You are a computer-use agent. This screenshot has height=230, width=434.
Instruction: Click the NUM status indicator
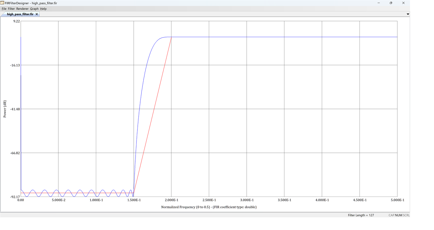click(x=398, y=215)
